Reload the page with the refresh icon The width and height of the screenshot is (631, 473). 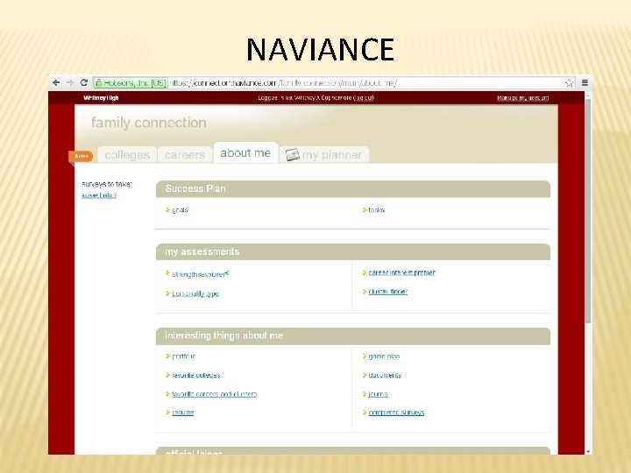coord(84,83)
